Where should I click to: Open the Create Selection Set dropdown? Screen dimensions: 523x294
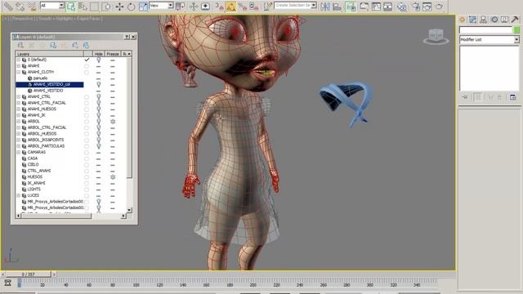(314, 6)
